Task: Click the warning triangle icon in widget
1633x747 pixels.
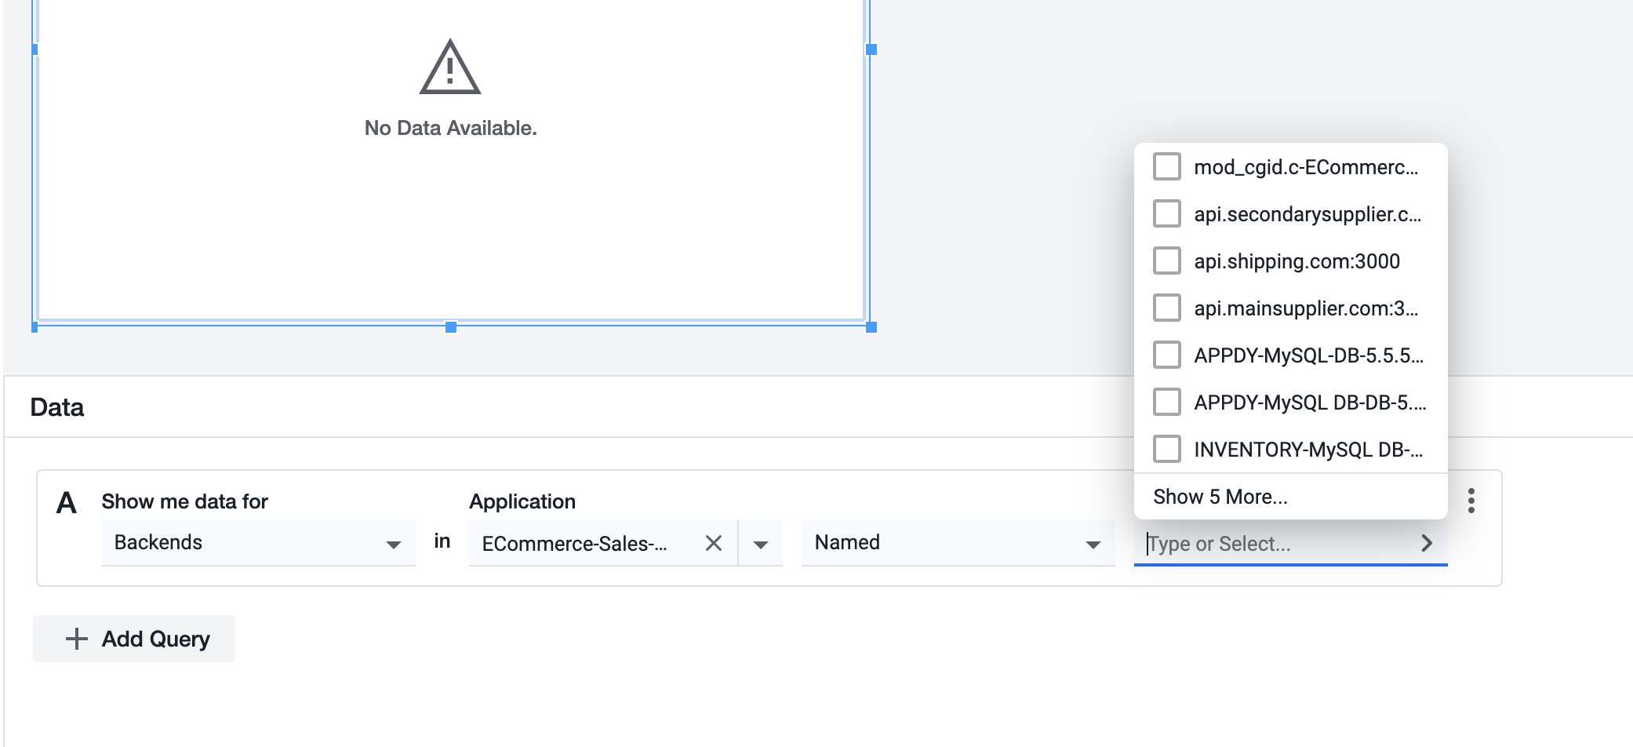Action: pos(449,67)
